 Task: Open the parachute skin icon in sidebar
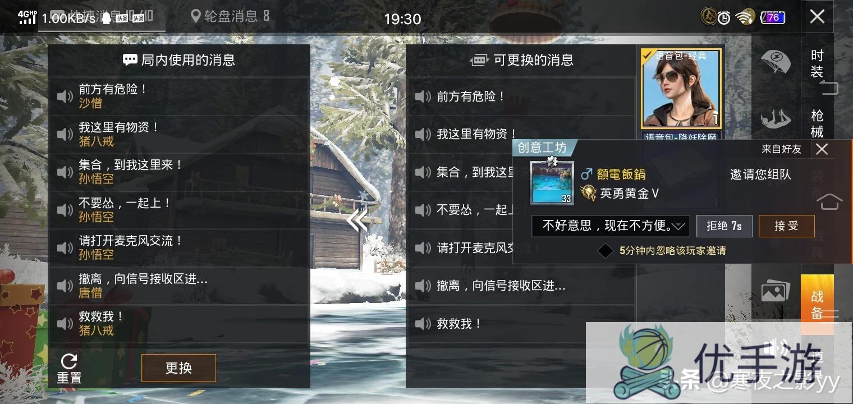(776, 61)
